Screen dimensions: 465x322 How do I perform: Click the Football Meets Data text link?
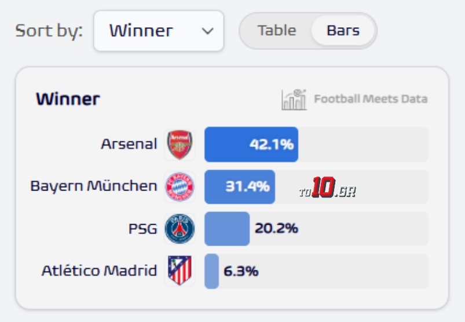click(x=371, y=99)
